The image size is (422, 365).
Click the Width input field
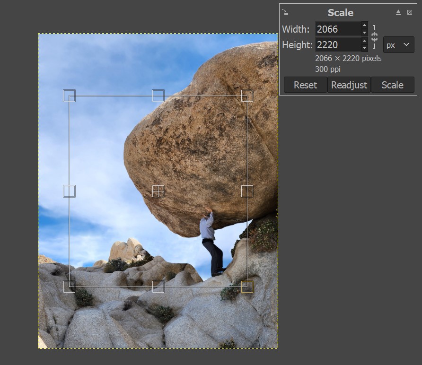[338, 29]
